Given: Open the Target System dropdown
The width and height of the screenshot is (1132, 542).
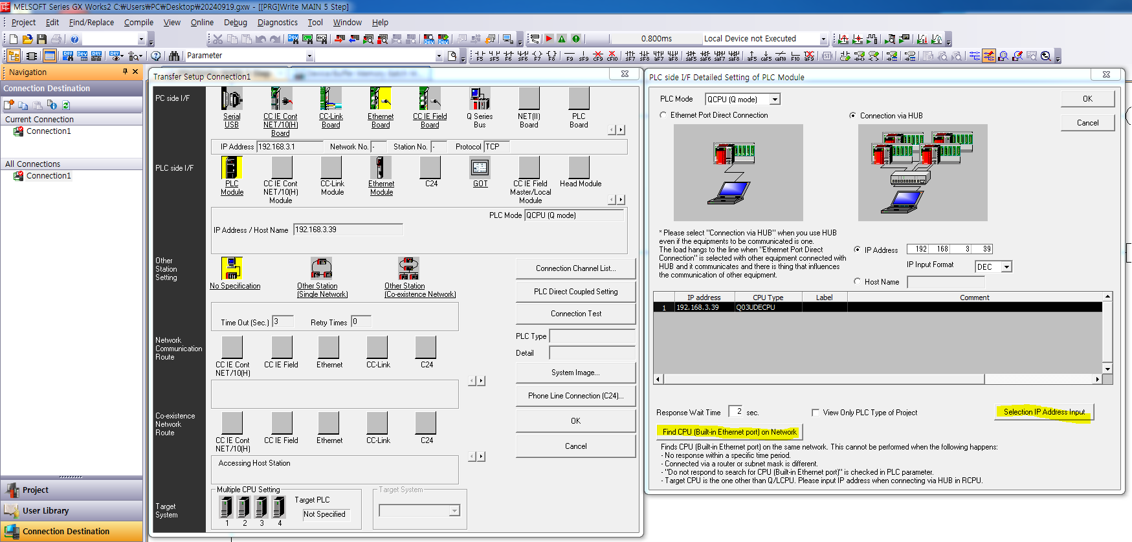Looking at the screenshot, I should coord(454,511).
